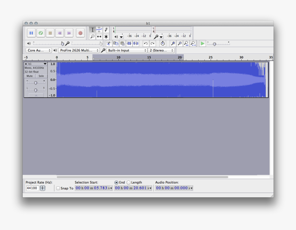The image size is (296, 230).
Task: Enable the Snap To checkbox
Action: tap(58, 188)
